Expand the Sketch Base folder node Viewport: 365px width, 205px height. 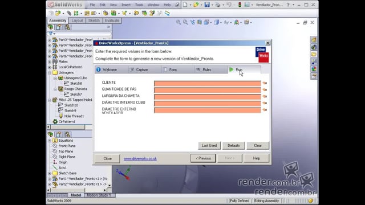(50, 173)
